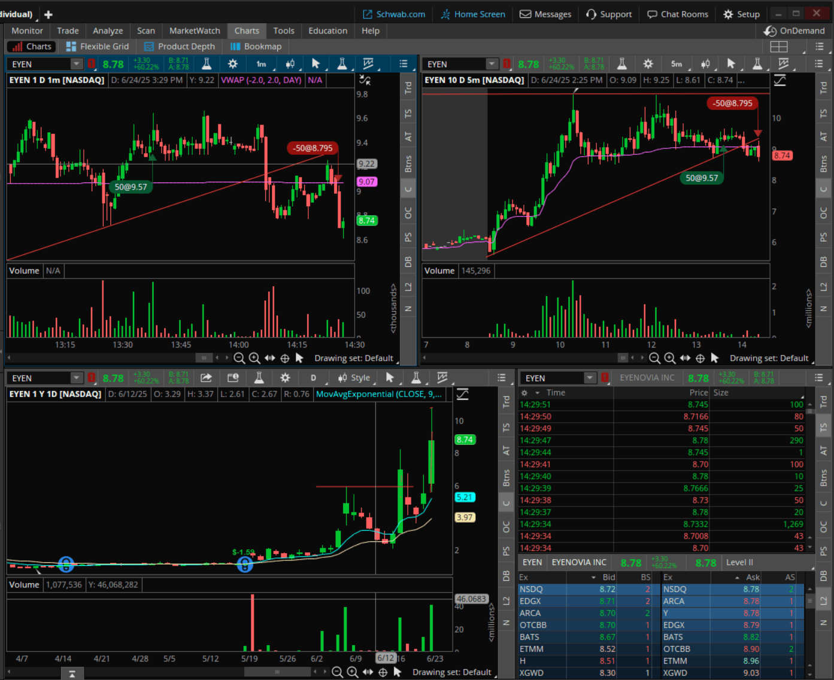Click the pan arrows icon below the 1m chart
834x680 pixels.
(270, 358)
